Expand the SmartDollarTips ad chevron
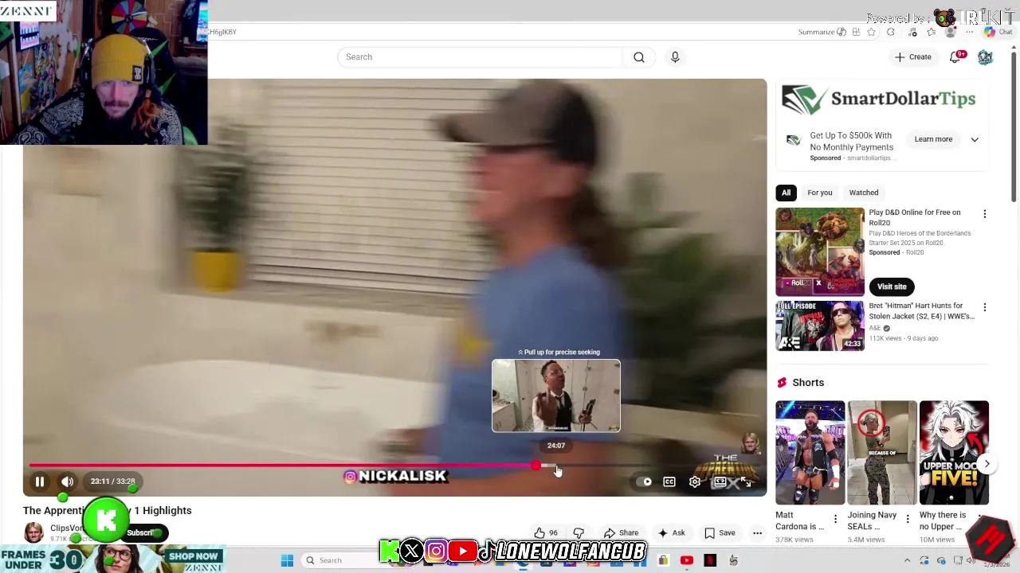This screenshot has width=1020, height=573. pos(975,139)
